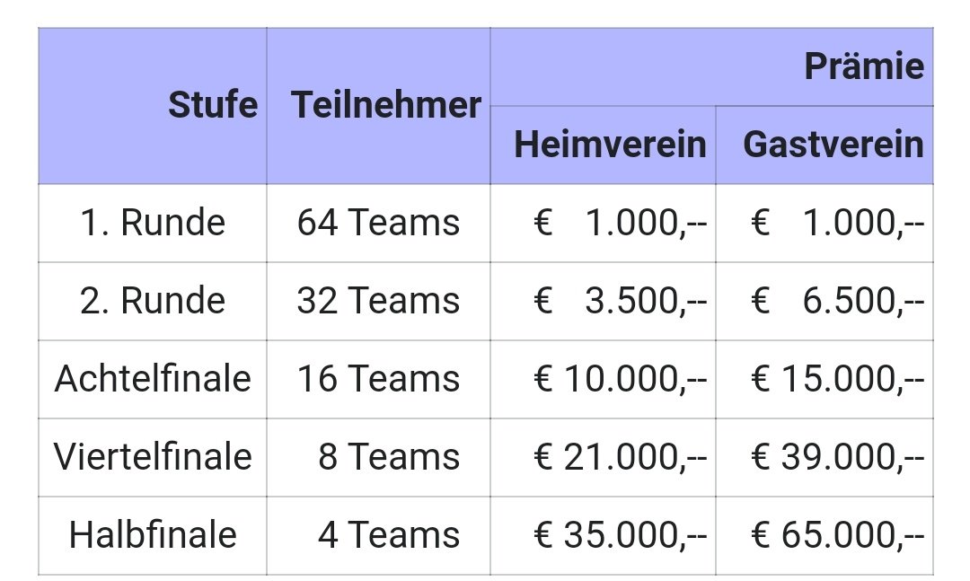Click the Viertelfinale row label
Viewport: 970px width, 581px height.
point(152,457)
